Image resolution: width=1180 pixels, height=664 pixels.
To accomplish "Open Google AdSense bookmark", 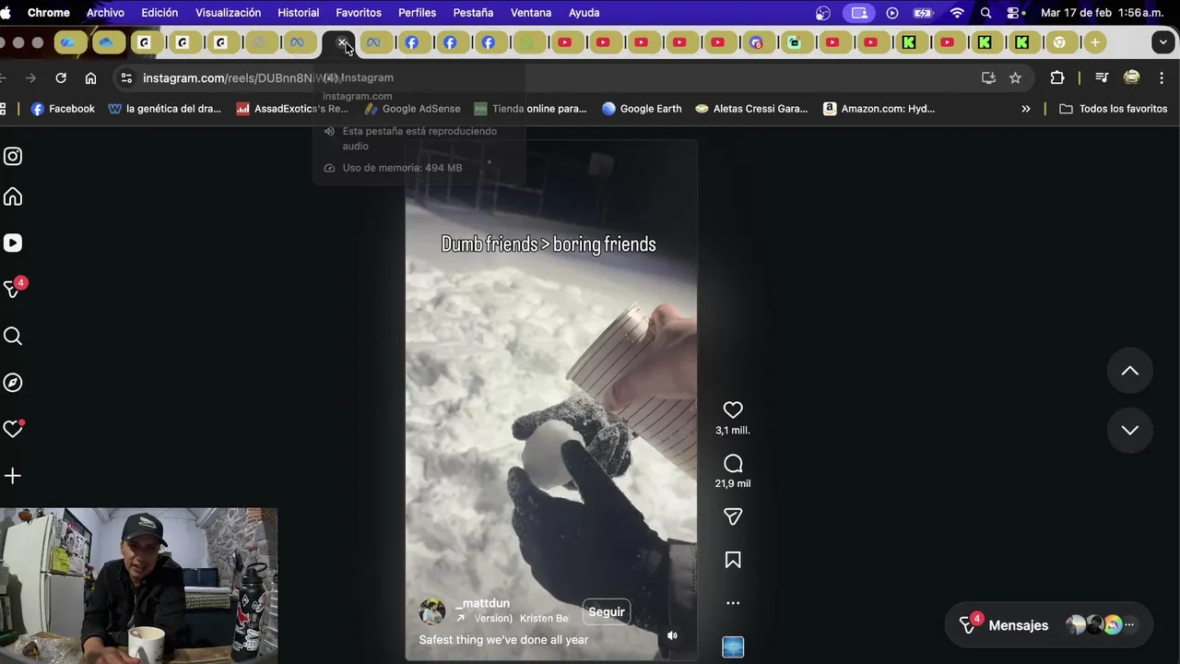I will click(x=412, y=109).
